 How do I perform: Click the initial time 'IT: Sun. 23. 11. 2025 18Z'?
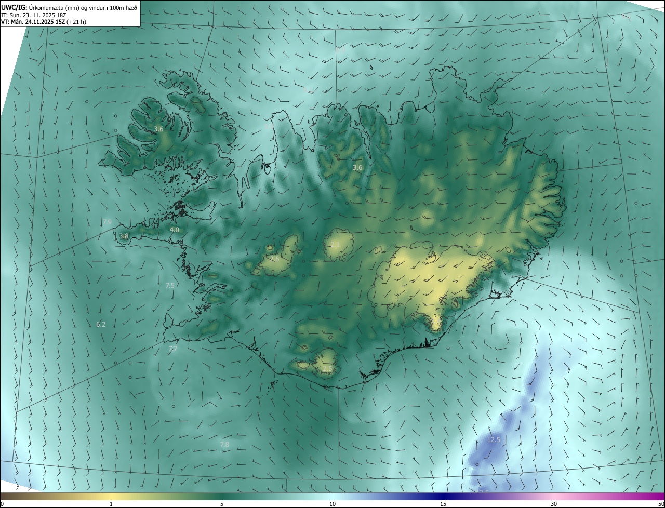click(34, 16)
